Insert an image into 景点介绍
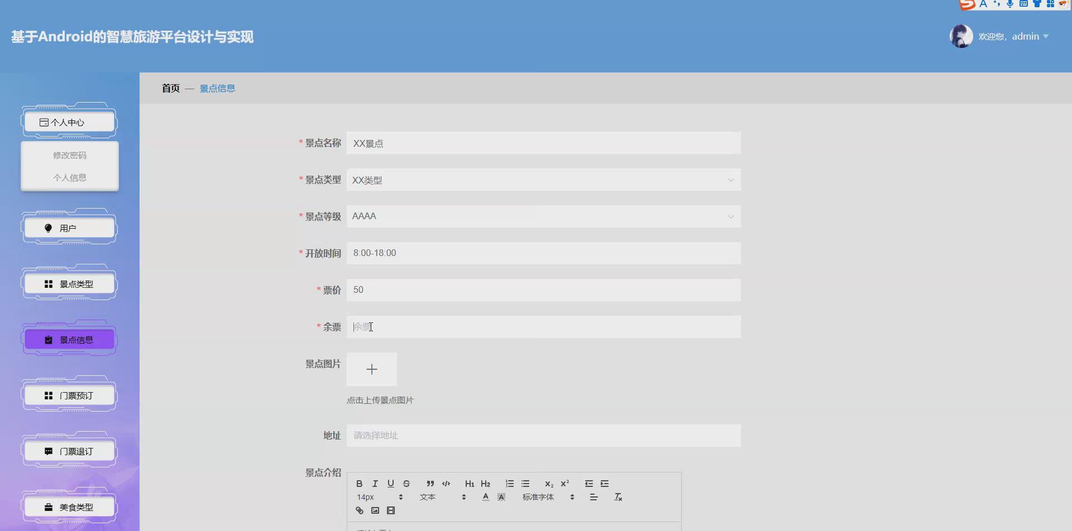 pyautogui.click(x=375, y=510)
